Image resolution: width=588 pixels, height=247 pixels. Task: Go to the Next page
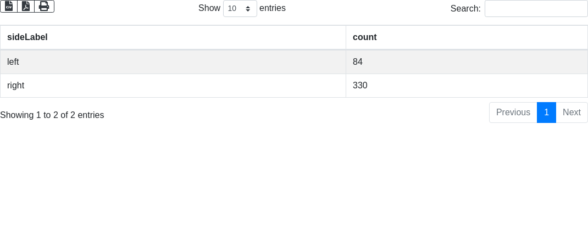572,113
